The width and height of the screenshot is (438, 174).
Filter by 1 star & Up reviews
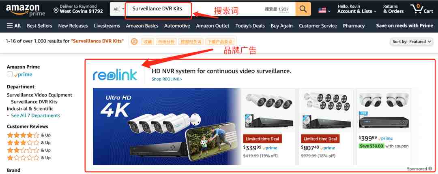pyautogui.click(x=29, y=157)
